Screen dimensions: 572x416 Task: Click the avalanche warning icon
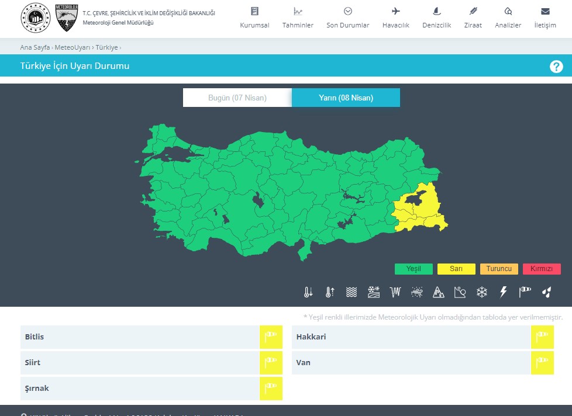438,292
